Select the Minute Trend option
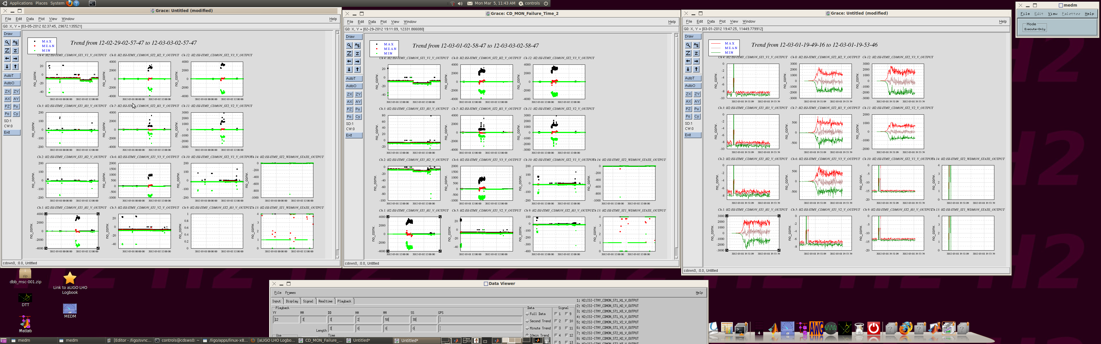Image resolution: width=1101 pixels, height=344 pixels. [x=538, y=328]
